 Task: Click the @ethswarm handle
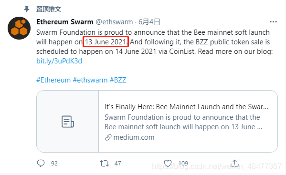(x=115, y=22)
